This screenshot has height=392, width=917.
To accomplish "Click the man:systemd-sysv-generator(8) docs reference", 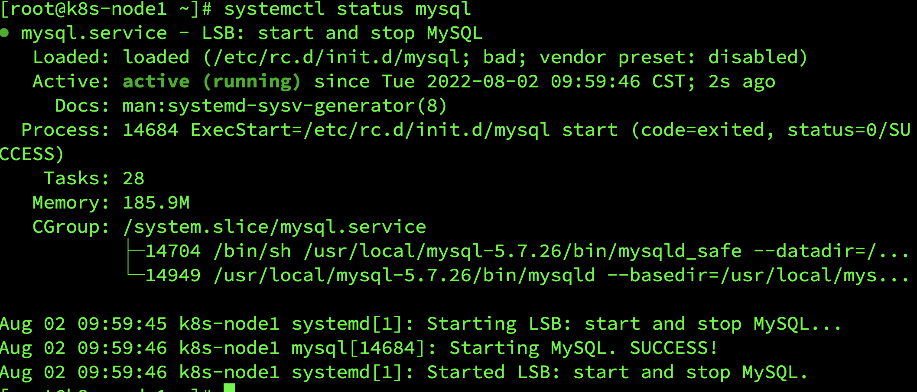I will click(284, 106).
